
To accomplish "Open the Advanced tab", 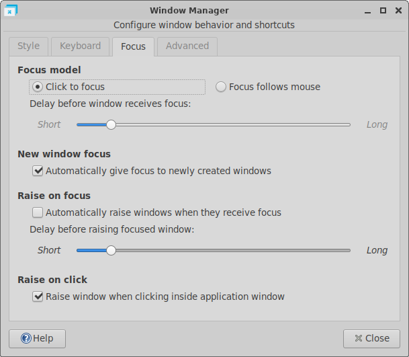I will pyautogui.click(x=187, y=46).
